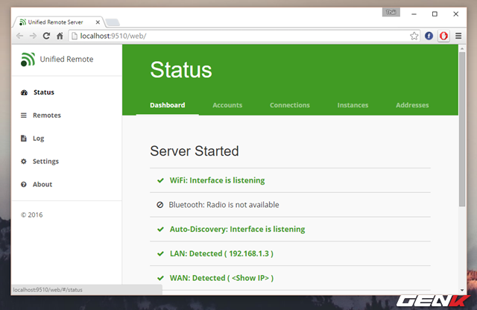Open the Facebook extension icon
The image size is (477, 310).
point(429,36)
